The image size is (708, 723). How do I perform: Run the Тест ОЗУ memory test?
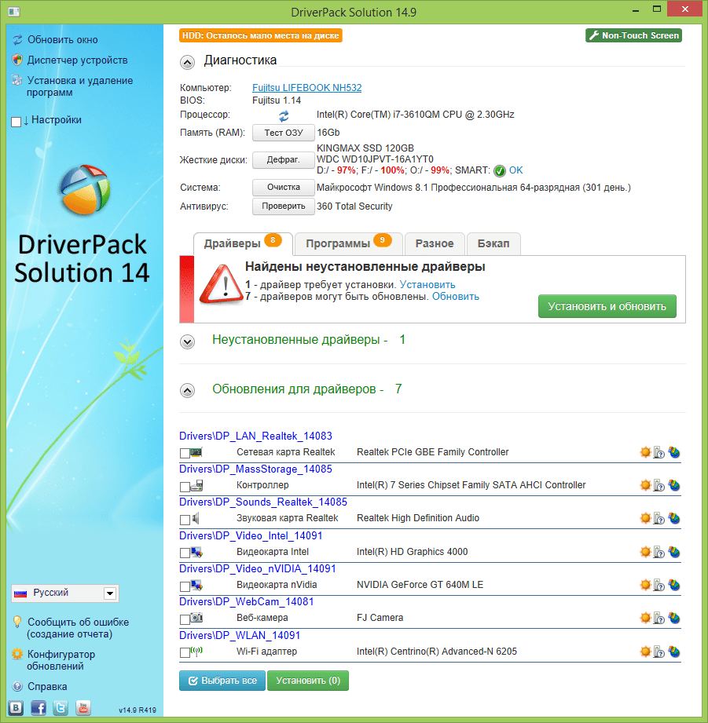(284, 133)
